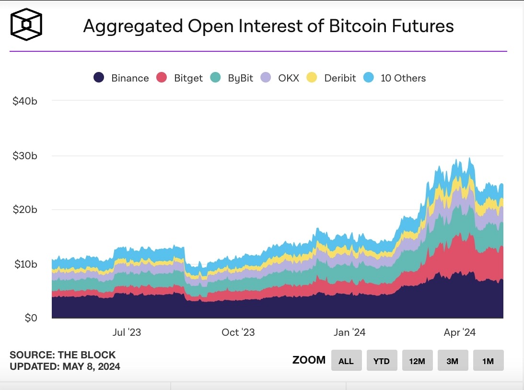This screenshot has height=390, width=524.
Task: Click the dark Binance area in chart
Action: (234, 309)
